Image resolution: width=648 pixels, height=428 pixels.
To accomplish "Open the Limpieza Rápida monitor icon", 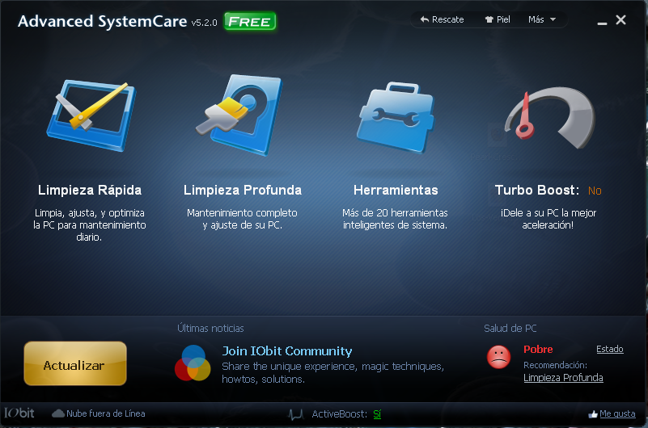I will pos(91,115).
